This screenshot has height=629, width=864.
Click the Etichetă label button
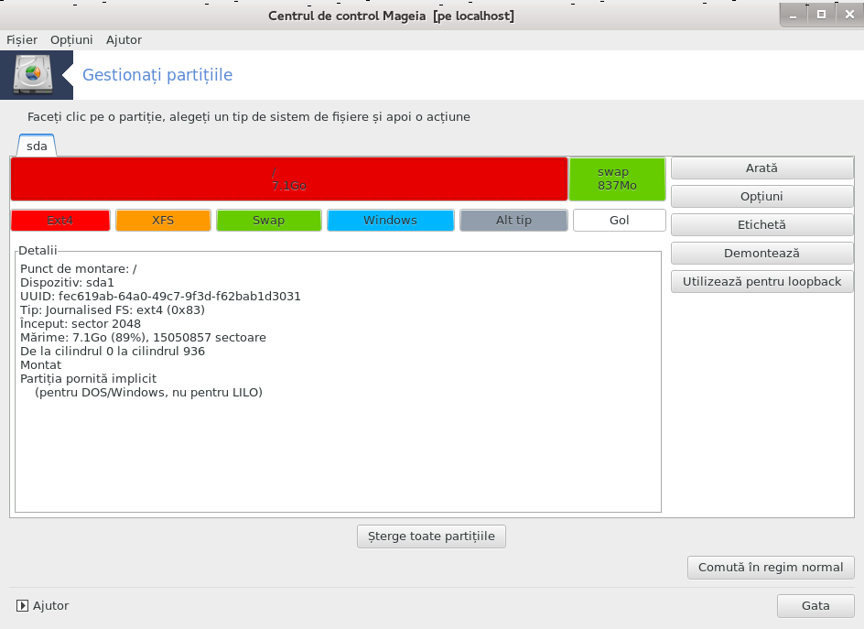(762, 225)
